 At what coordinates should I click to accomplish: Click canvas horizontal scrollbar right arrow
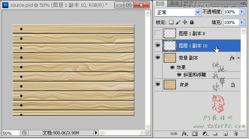[x=141, y=133]
